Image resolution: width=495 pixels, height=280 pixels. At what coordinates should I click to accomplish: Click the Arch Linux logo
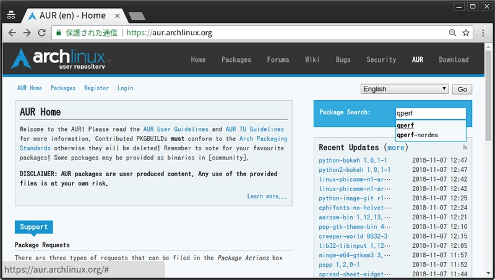(x=60, y=59)
